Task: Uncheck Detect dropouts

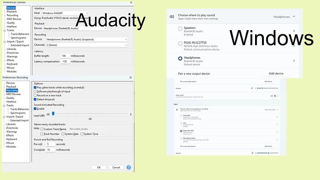Action: (x=35, y=99)
